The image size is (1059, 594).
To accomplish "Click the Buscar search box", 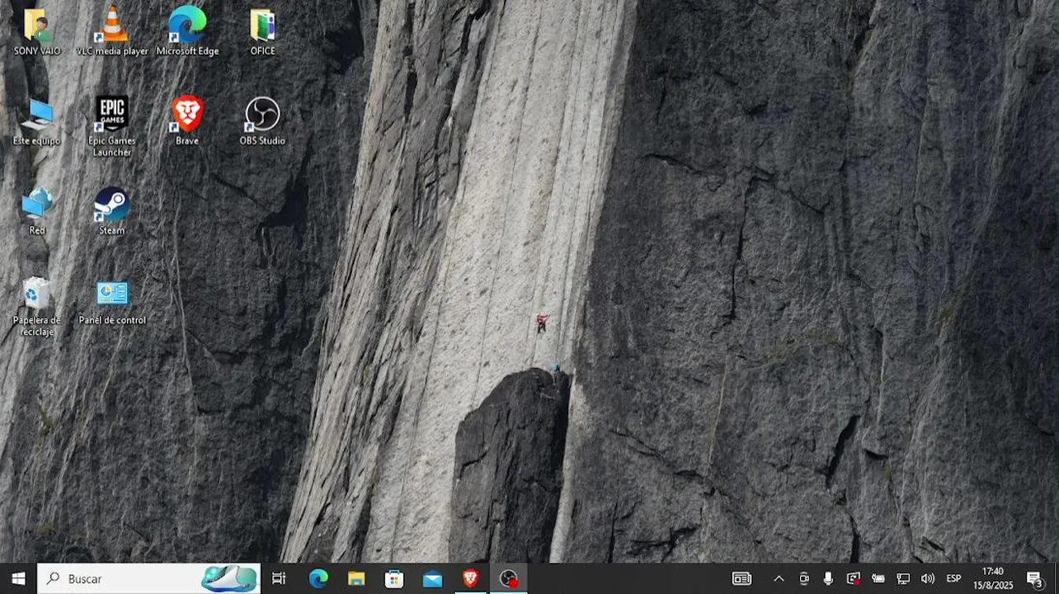I will [149, 578].
